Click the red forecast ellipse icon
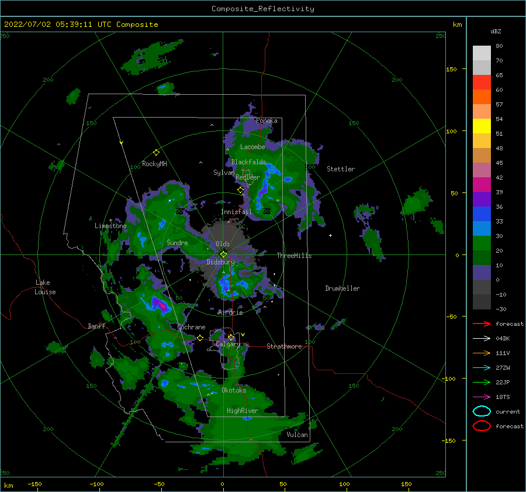The image size is (526, 492). coord(482,426)
